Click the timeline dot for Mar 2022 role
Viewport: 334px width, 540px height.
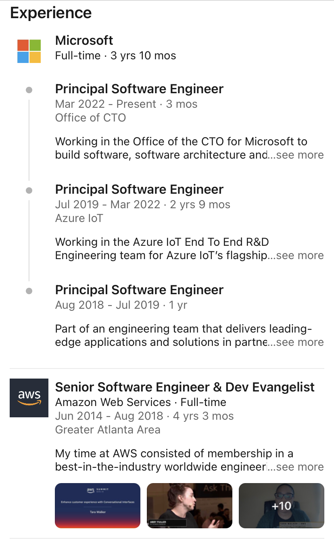29,90
